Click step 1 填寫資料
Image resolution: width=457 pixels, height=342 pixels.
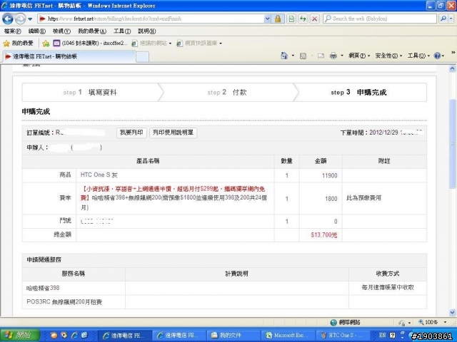(90, 93)
